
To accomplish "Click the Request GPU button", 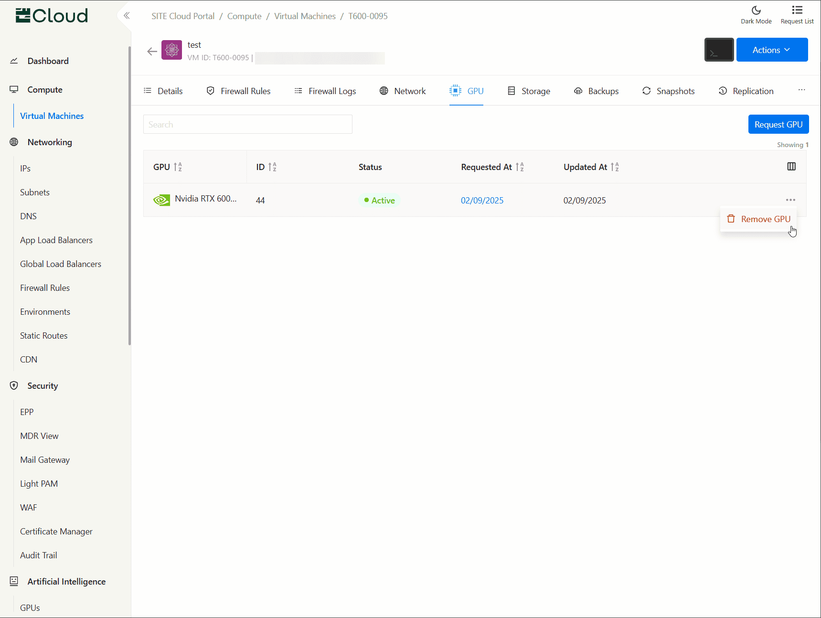I will pos(778,125).
